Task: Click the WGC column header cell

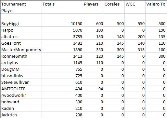Action: 135,4
